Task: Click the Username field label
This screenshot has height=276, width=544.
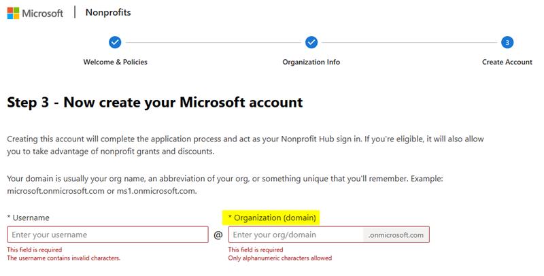Action: coord(28,218)
